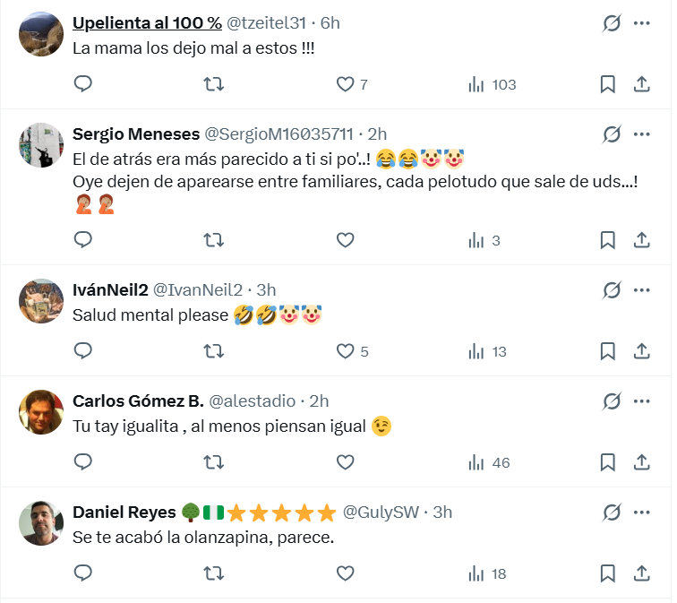Screen dimensions: 677x603
Task: Open more options for IvánNeil2's tweet
Action: (x=641, y=289)
